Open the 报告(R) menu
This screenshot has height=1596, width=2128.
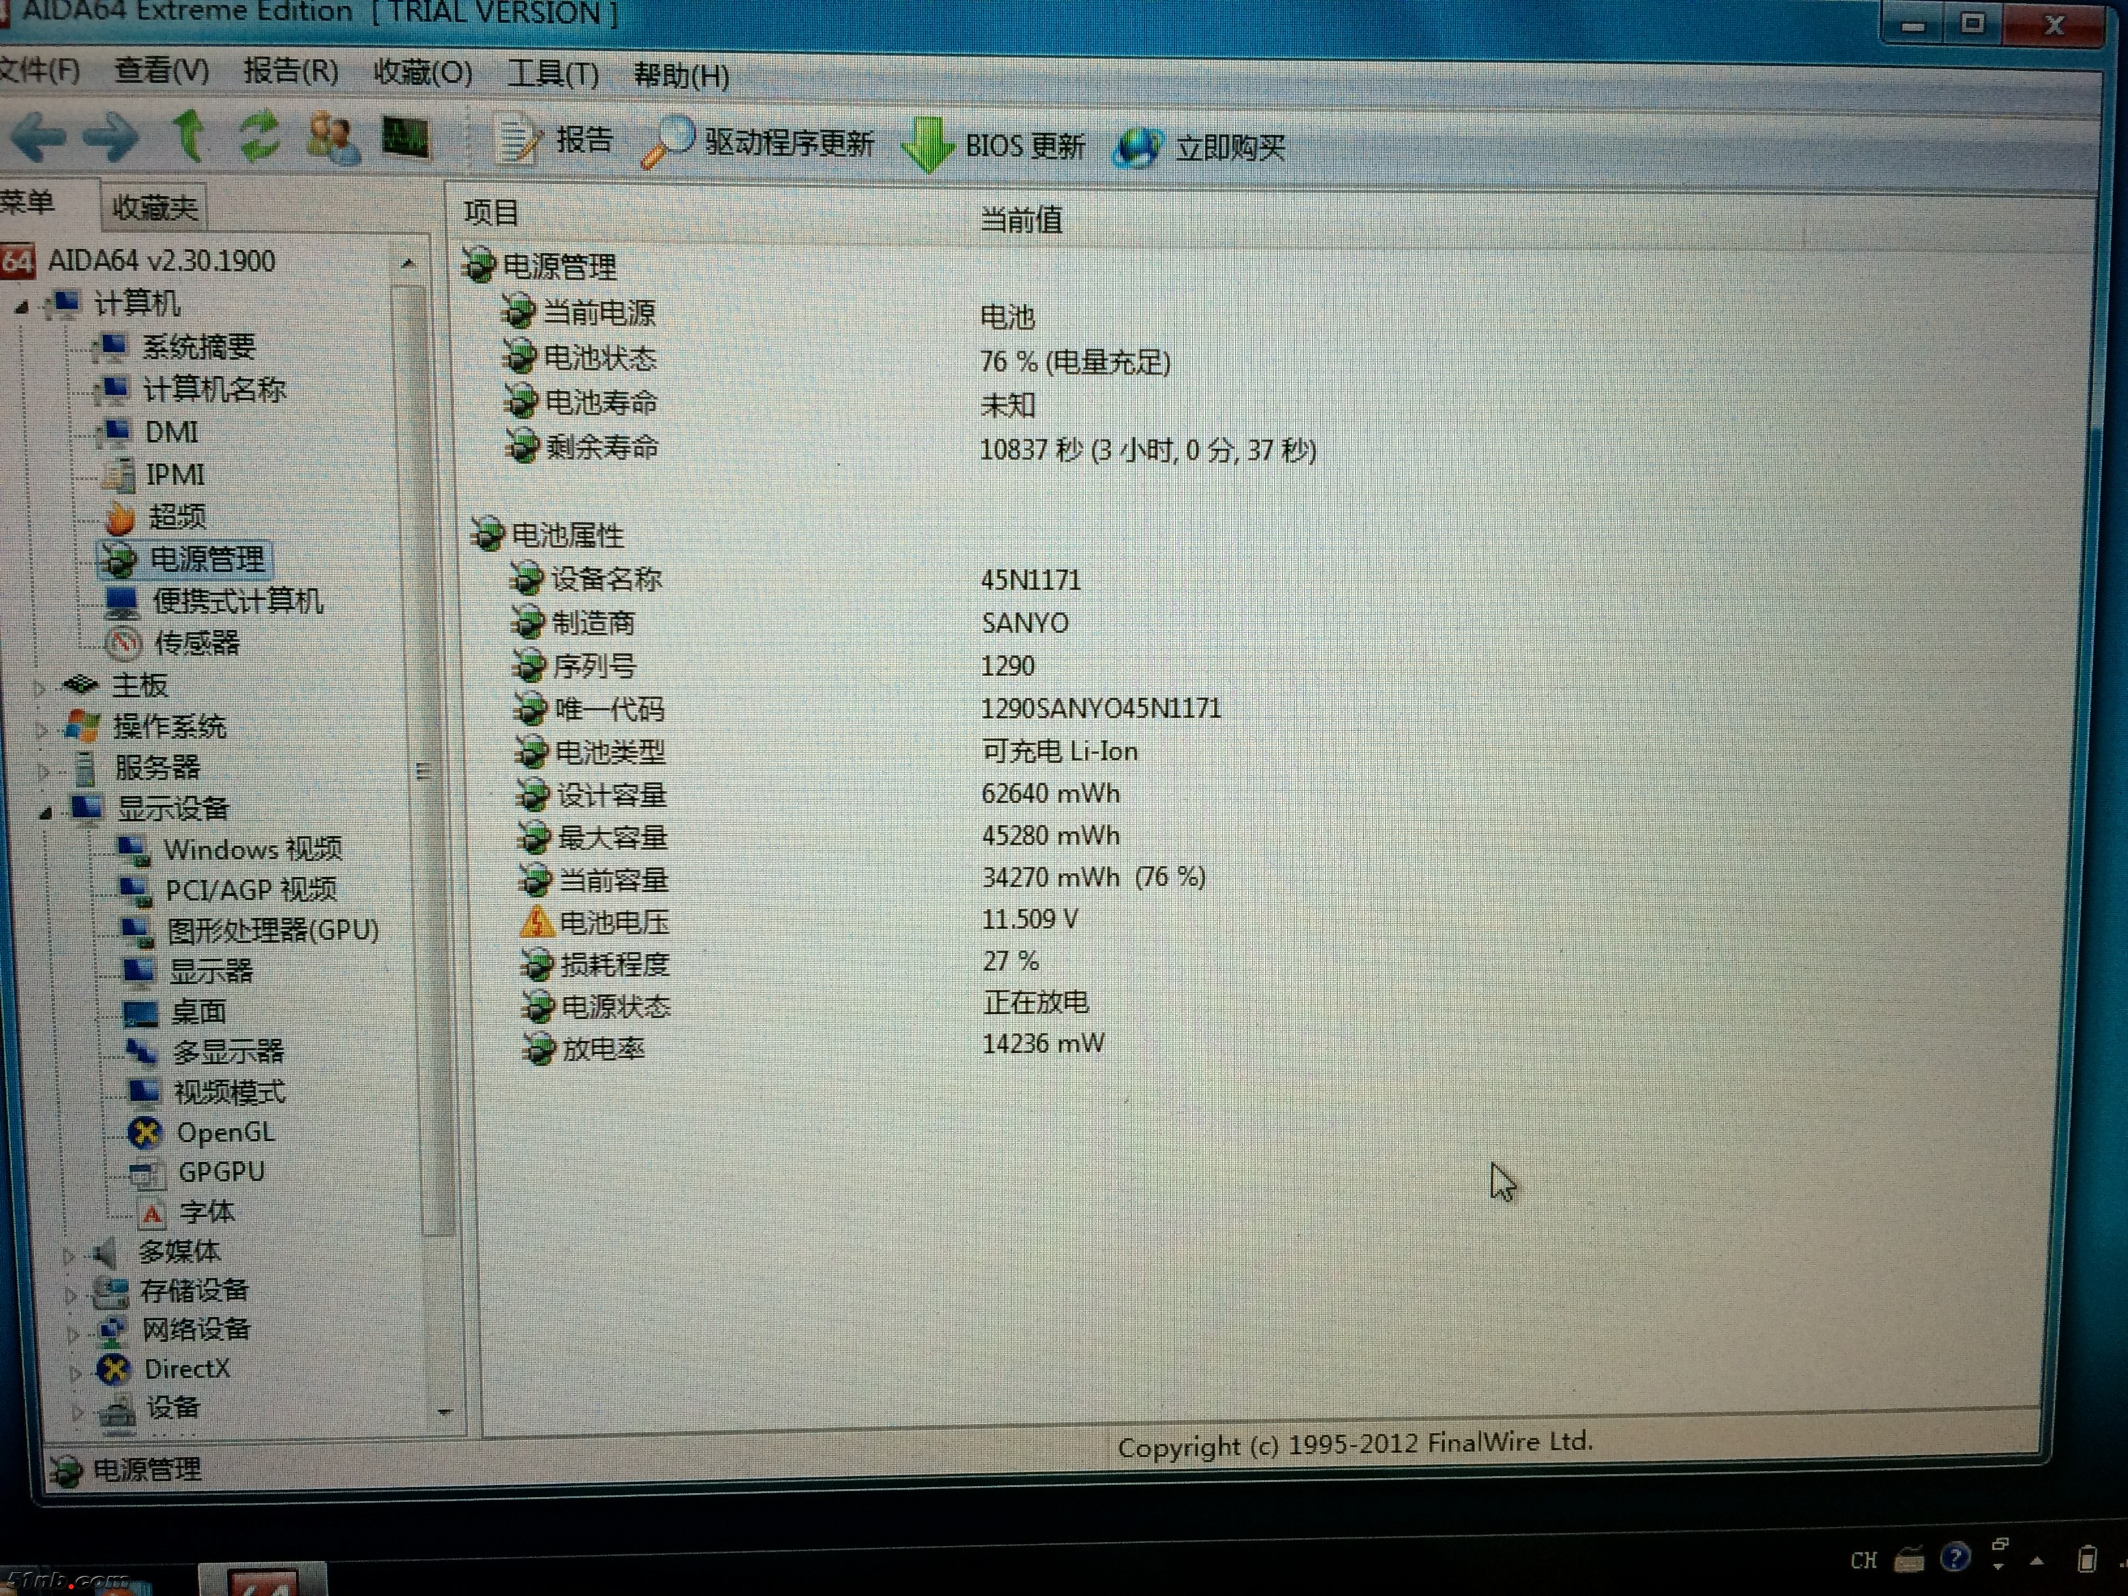(291, 71)
